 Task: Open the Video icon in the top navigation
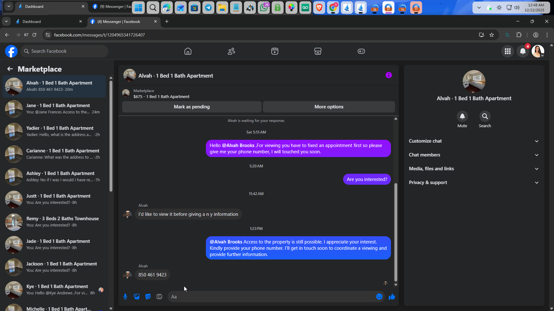pyautogui.click(x=275, y=51)
